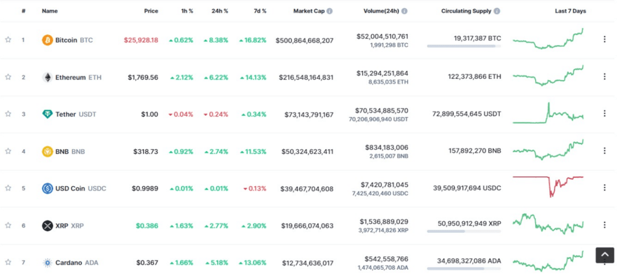Star Tether to add to watchlist
The height and width of the screenshot is (276, 617).
[x=8, y=114]
